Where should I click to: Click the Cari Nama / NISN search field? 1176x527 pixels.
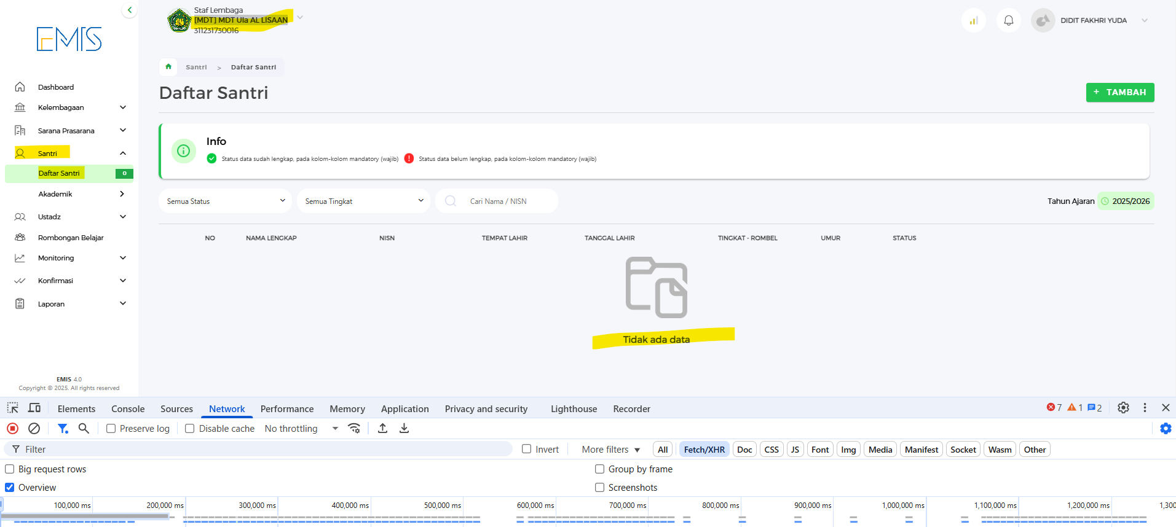pos(504,201)
